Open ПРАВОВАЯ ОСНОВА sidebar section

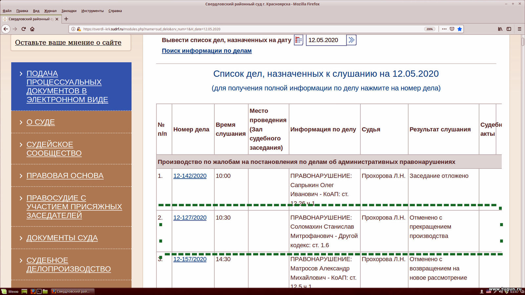point(65,176)
